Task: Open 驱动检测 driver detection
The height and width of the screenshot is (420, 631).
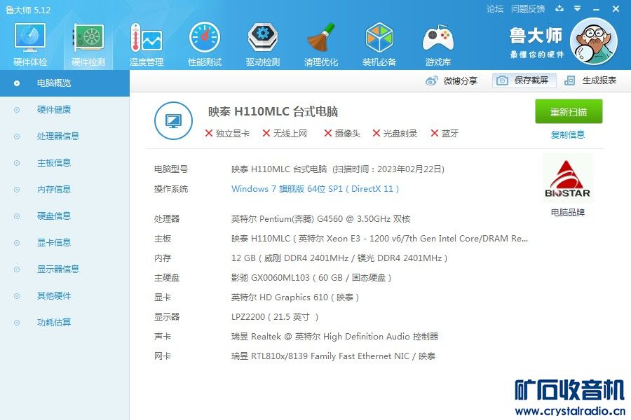Action: [263, 44]
